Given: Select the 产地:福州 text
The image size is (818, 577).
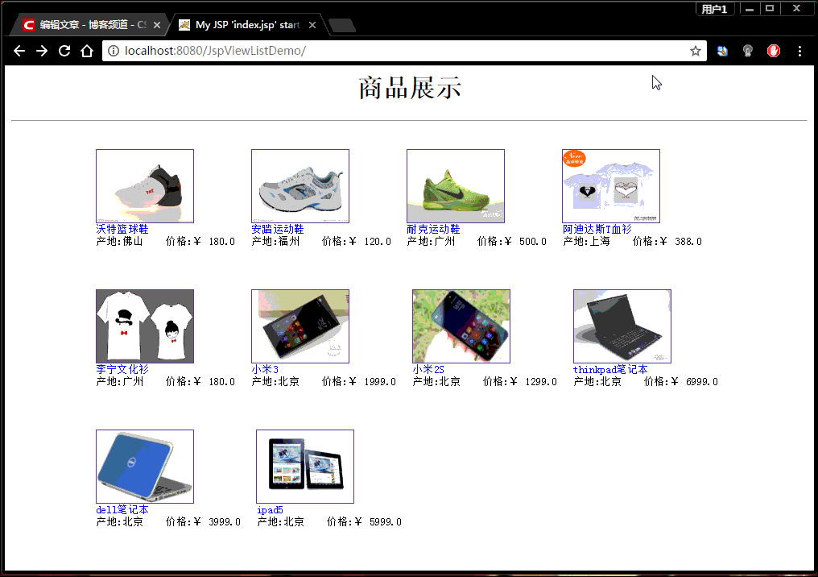Looking at the screenshot, I should pos(275,241).
